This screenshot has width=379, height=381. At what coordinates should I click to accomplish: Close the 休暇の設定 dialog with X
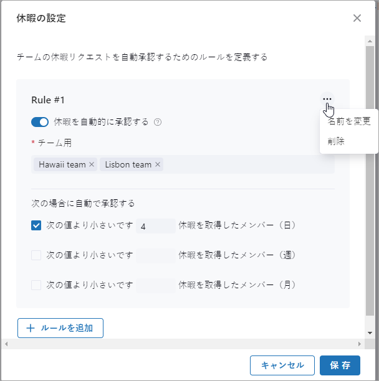[357, 18]
